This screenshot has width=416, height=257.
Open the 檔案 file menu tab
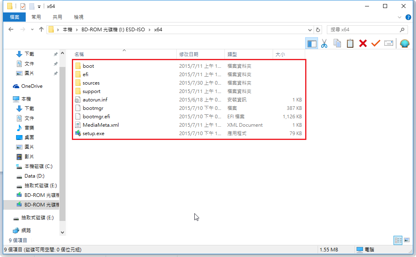[x=14, y=17]
